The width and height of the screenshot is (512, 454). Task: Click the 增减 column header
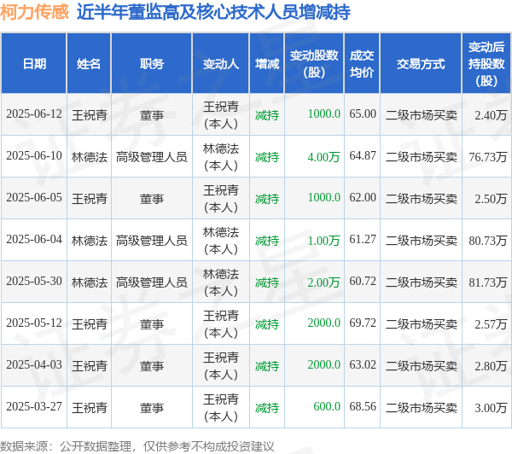pos(267,64)
